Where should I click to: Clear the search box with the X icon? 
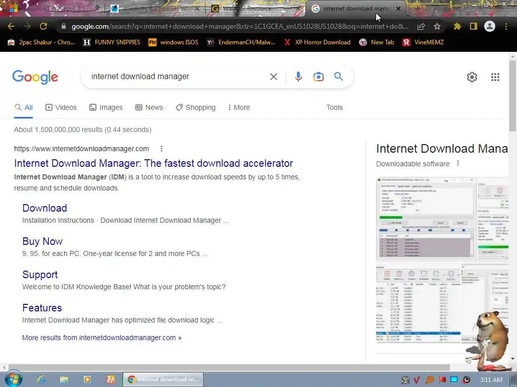point(273,77)
